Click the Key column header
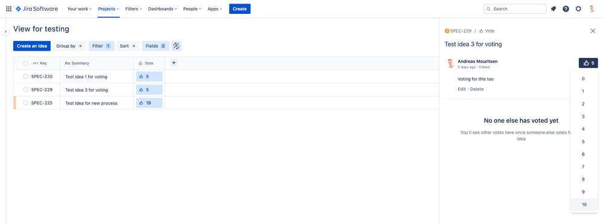The height and width of the screenshot is (224, 603). [x=40, y=63]
